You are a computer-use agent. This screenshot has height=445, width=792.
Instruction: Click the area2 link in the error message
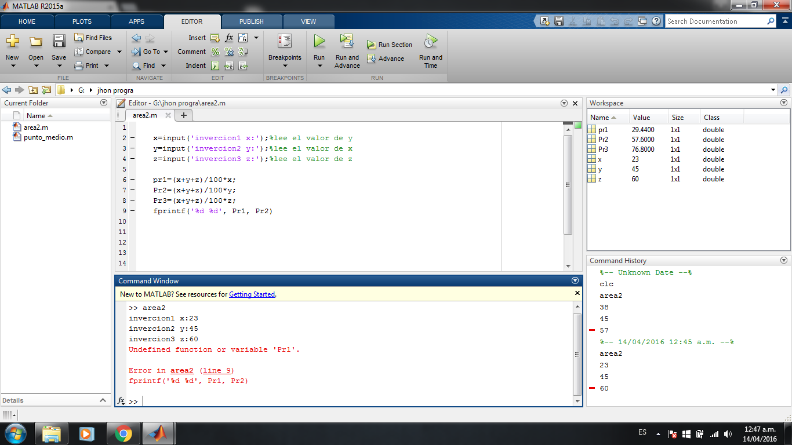pyautogui.click(x=182, y=370)
